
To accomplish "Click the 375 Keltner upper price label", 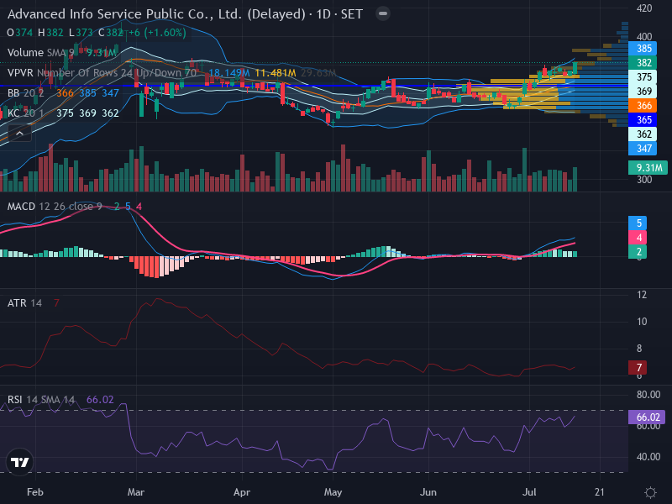I will [x=643, y=76].
